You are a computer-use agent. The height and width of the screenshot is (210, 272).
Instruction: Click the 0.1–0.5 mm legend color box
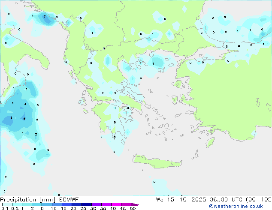(x=7, y=204)
